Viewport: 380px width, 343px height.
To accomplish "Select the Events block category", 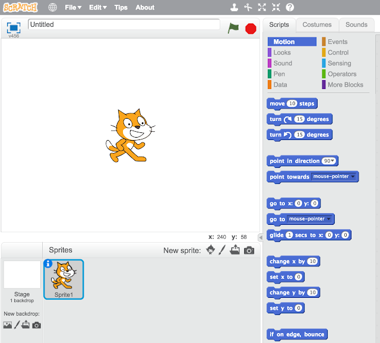I will tap(335, 42).
